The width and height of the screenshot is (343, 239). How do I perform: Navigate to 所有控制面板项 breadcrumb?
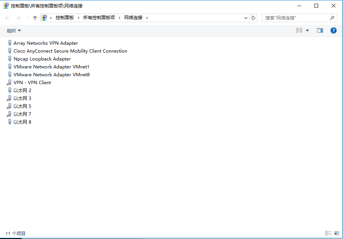coord(99,18)
